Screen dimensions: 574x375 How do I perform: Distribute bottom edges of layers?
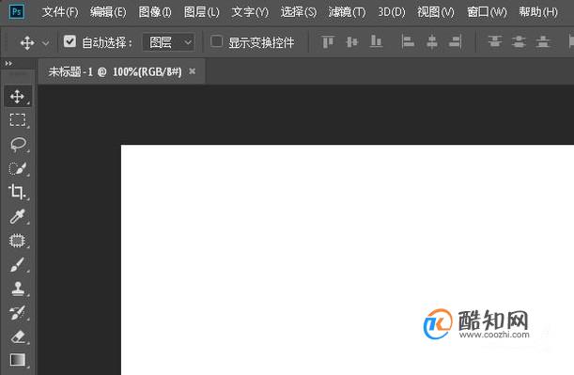pyautogui.click(x=543, y=41)
